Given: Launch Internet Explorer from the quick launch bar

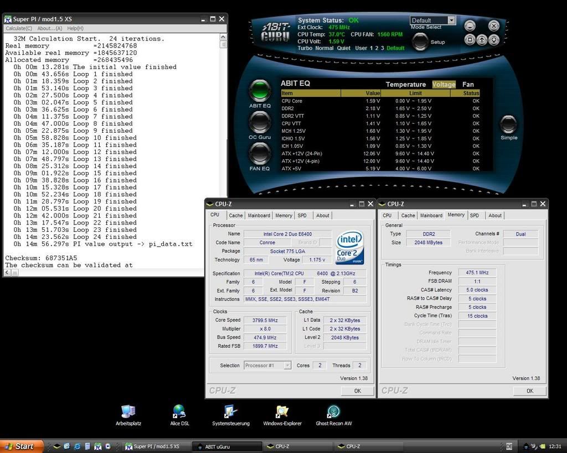Looking at the screenshot, I should tap(77, 446).
